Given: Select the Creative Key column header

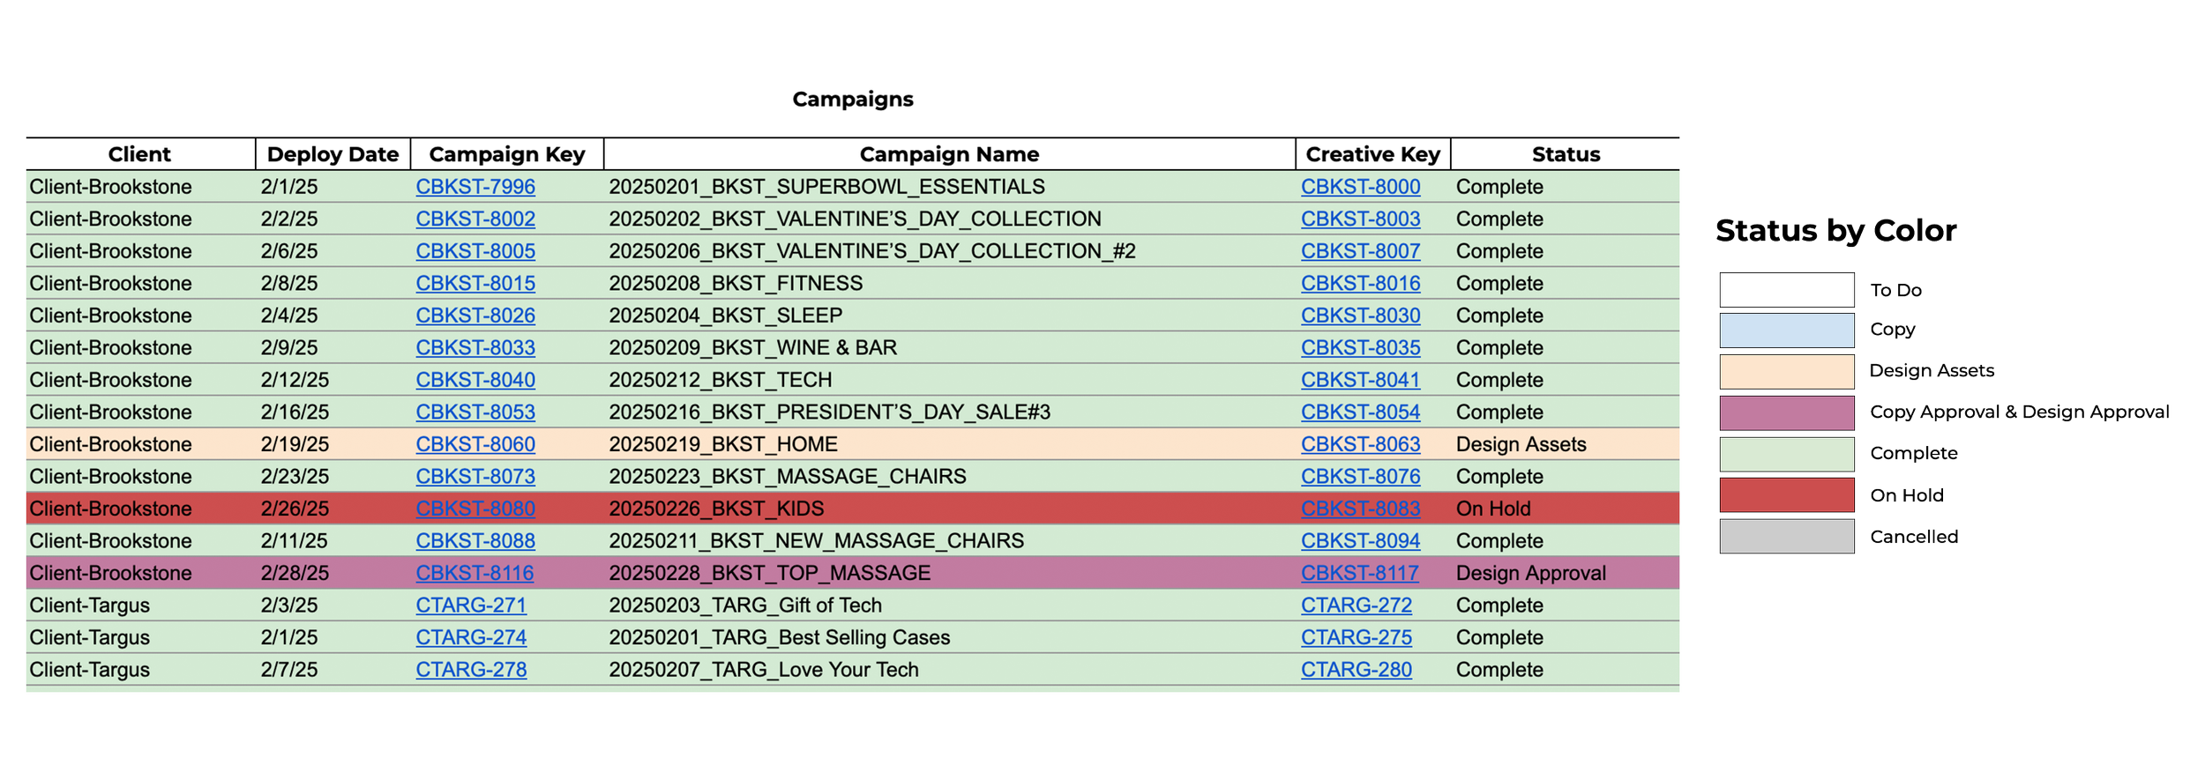Looking at the screenshot, I should [x=1373, y=154].
